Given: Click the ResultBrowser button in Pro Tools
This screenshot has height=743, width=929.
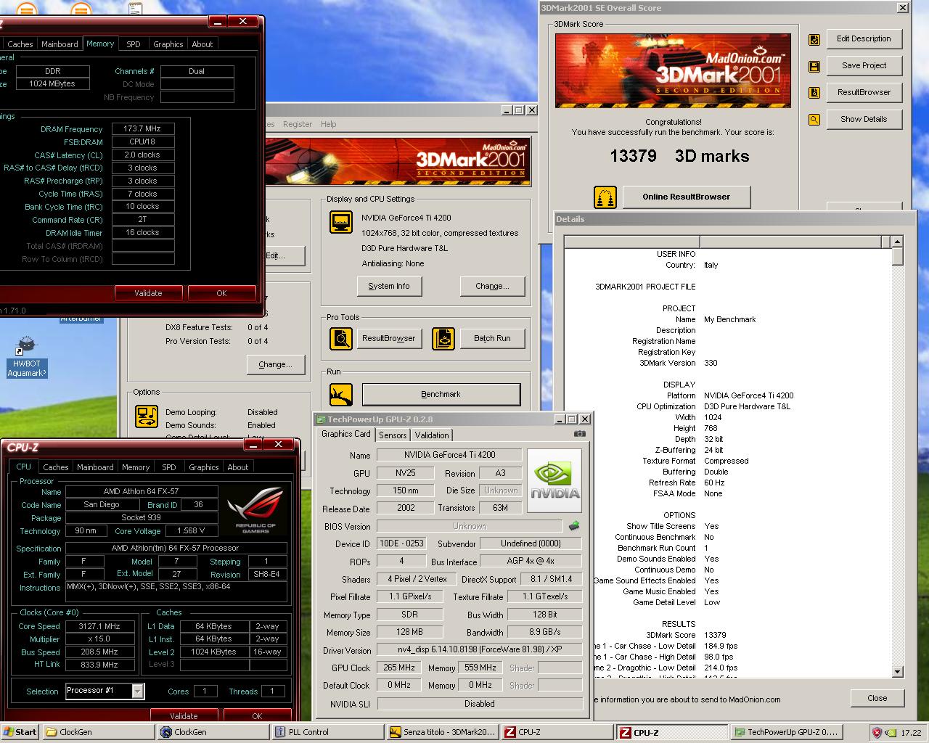Looking at the screenshot, I should 389,338.
